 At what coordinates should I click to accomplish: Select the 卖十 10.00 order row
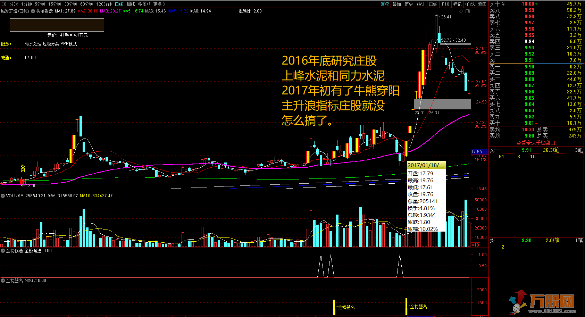[x=536, y=4]
